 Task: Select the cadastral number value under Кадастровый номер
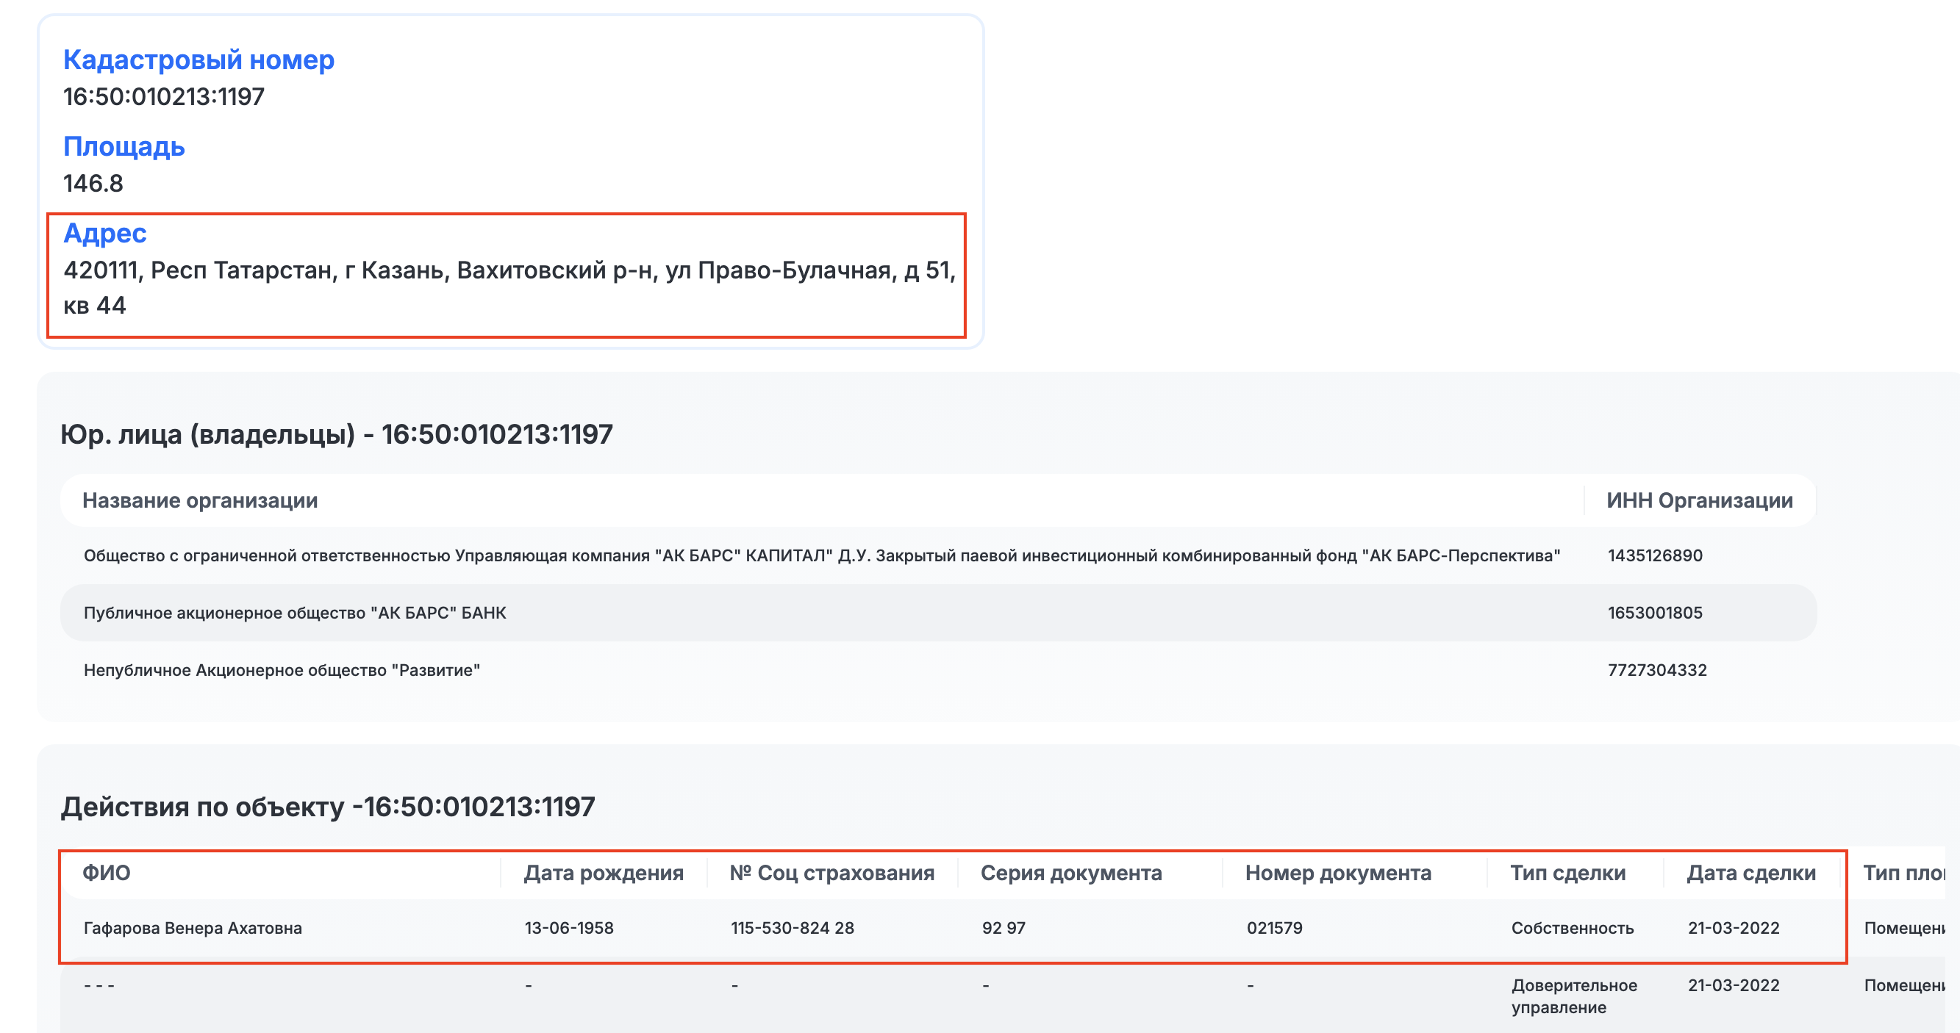pyautogui.click(x=164, y=96)
